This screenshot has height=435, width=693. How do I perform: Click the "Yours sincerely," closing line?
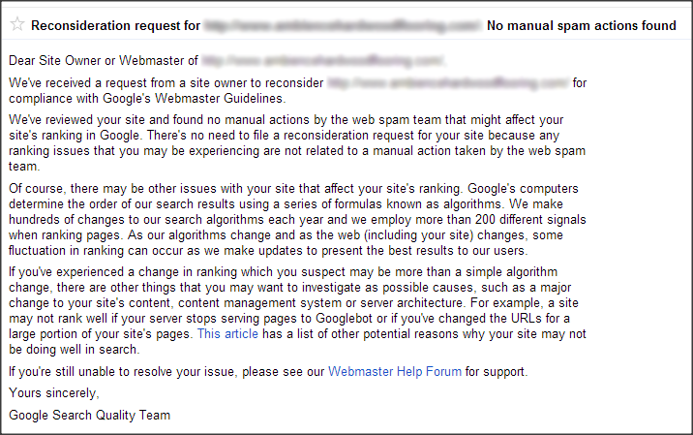coord(54,393)
